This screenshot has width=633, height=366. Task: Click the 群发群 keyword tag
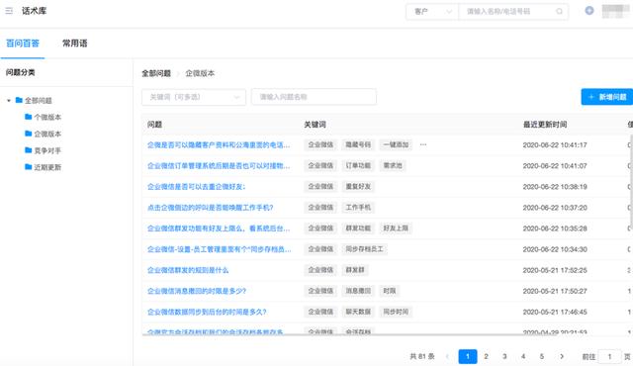tap(355, 270)
